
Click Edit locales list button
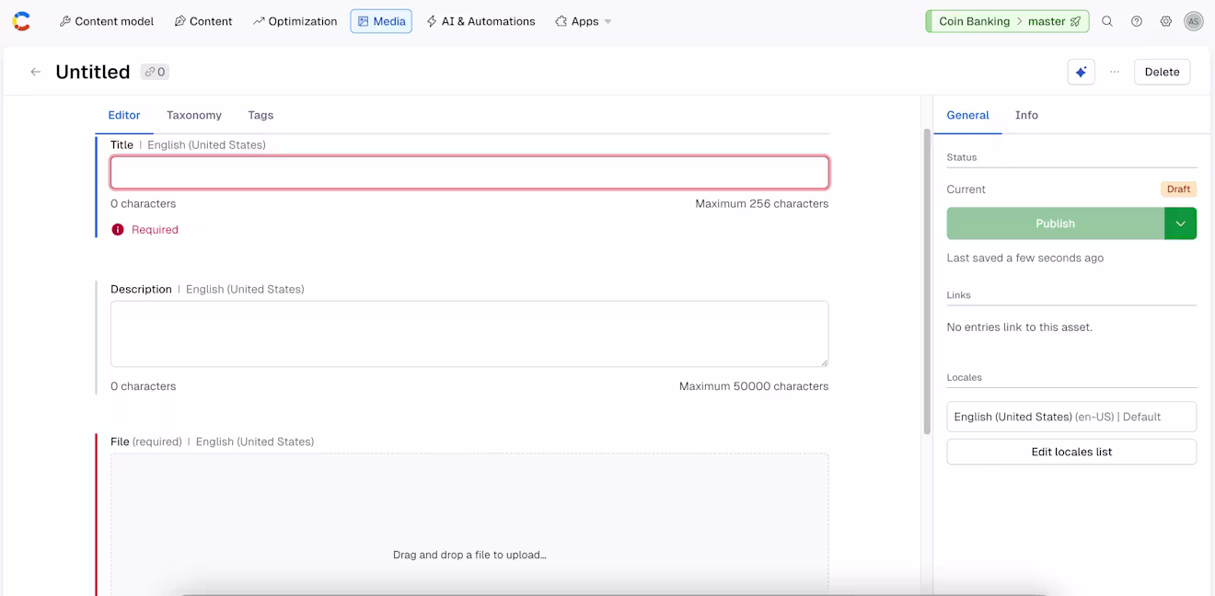click(x=1071, y=452)
